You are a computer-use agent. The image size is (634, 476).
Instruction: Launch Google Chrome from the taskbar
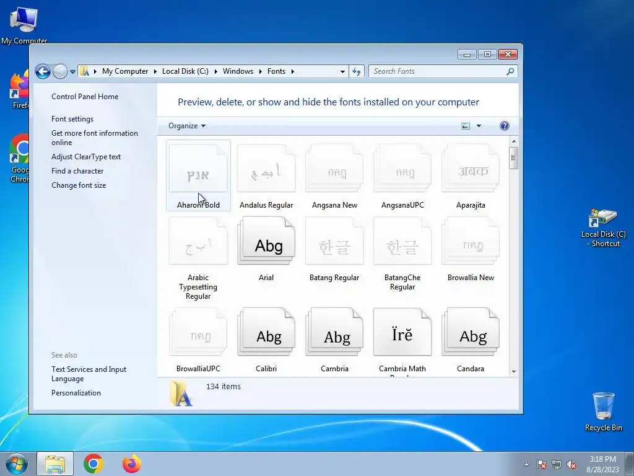click(93, 464)
